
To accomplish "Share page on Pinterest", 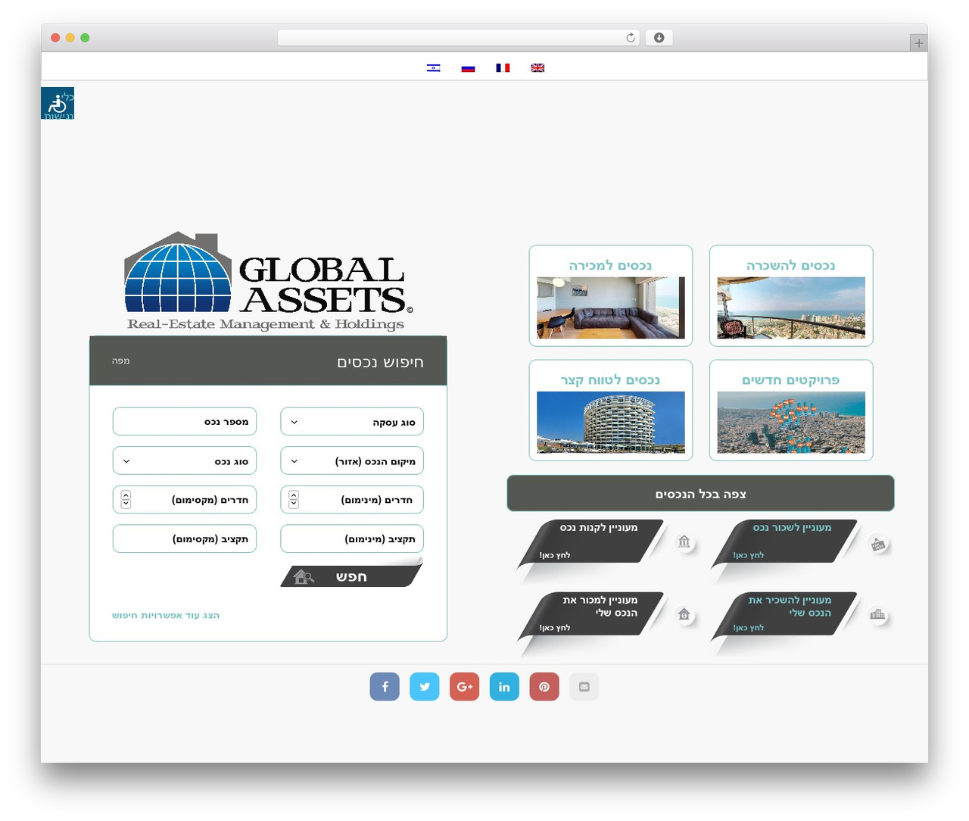I will [544, 687].
